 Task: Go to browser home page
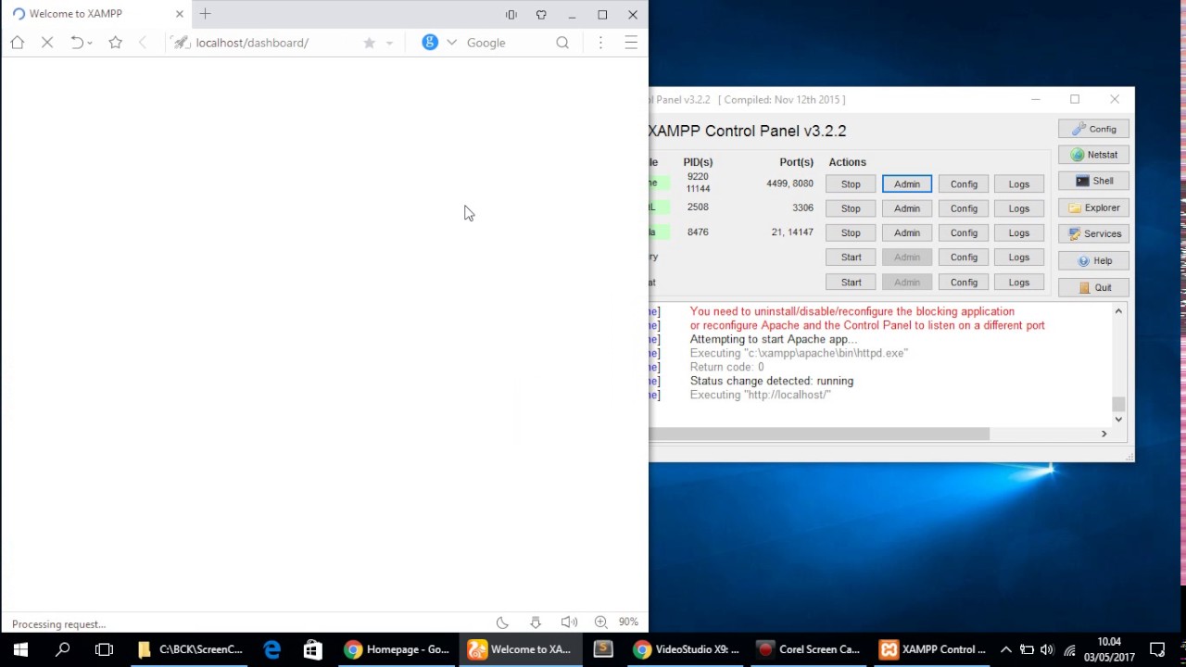tap(17, 43)
